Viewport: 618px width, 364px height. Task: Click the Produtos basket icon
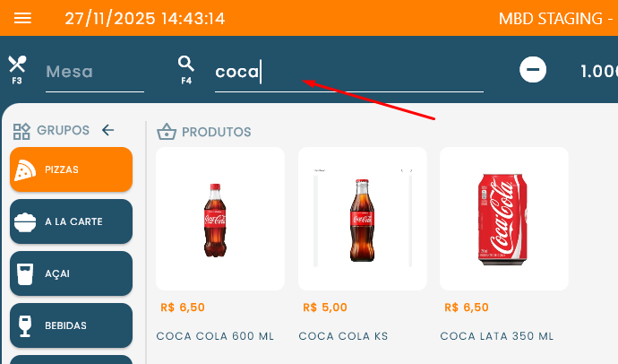(x=166, y=132)
